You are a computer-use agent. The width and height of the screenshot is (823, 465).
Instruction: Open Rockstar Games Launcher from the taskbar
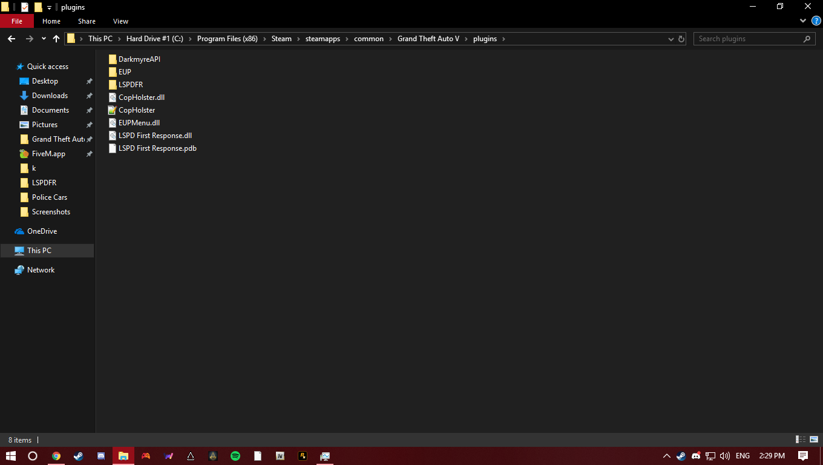303,456
